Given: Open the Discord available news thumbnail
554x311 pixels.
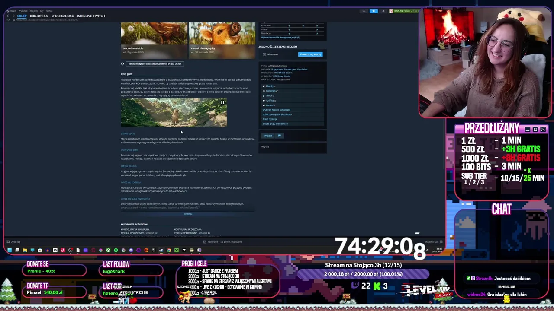Looking at the screenshot, I should (x=154, y=40).
